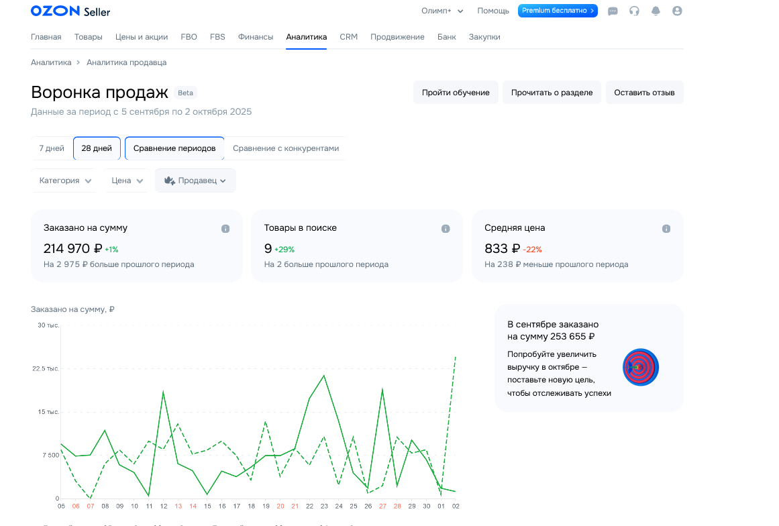Open the Финансы menu tab

[x=256, y=37]
